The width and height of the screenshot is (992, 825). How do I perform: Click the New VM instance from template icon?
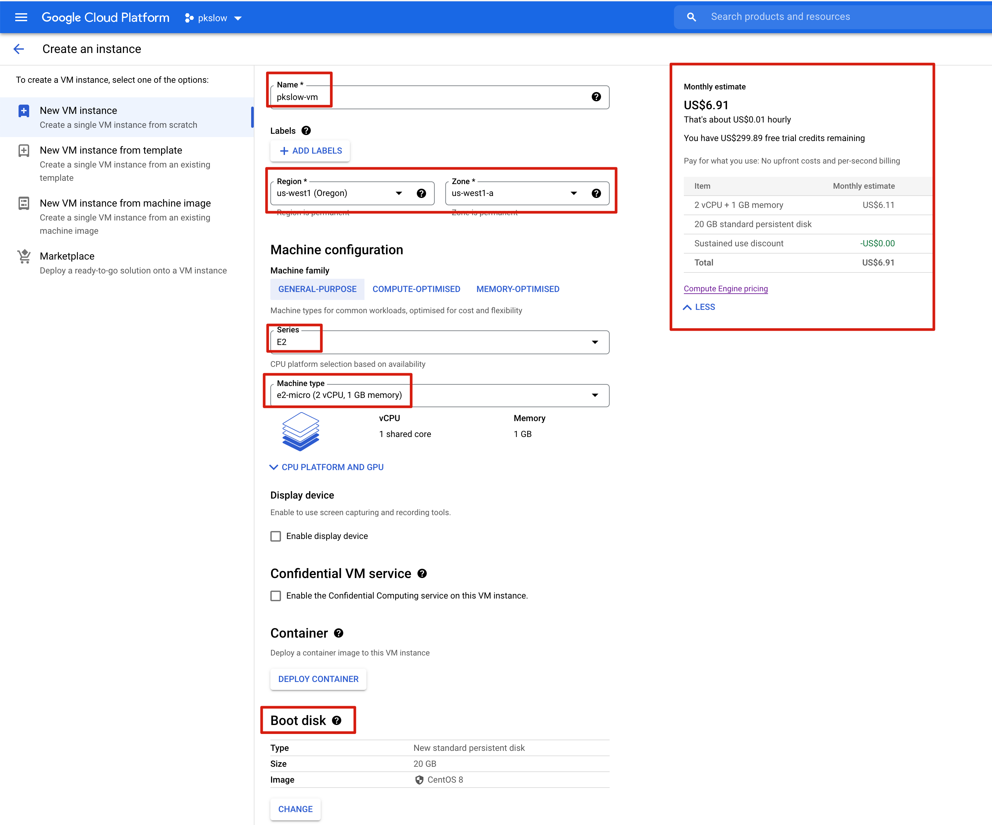coord(23,151)
